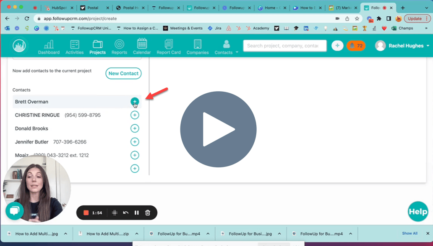Viewport: 433px width, 246px height.
Task: Add Brett Overman to the project
Action: coord(135,102)
